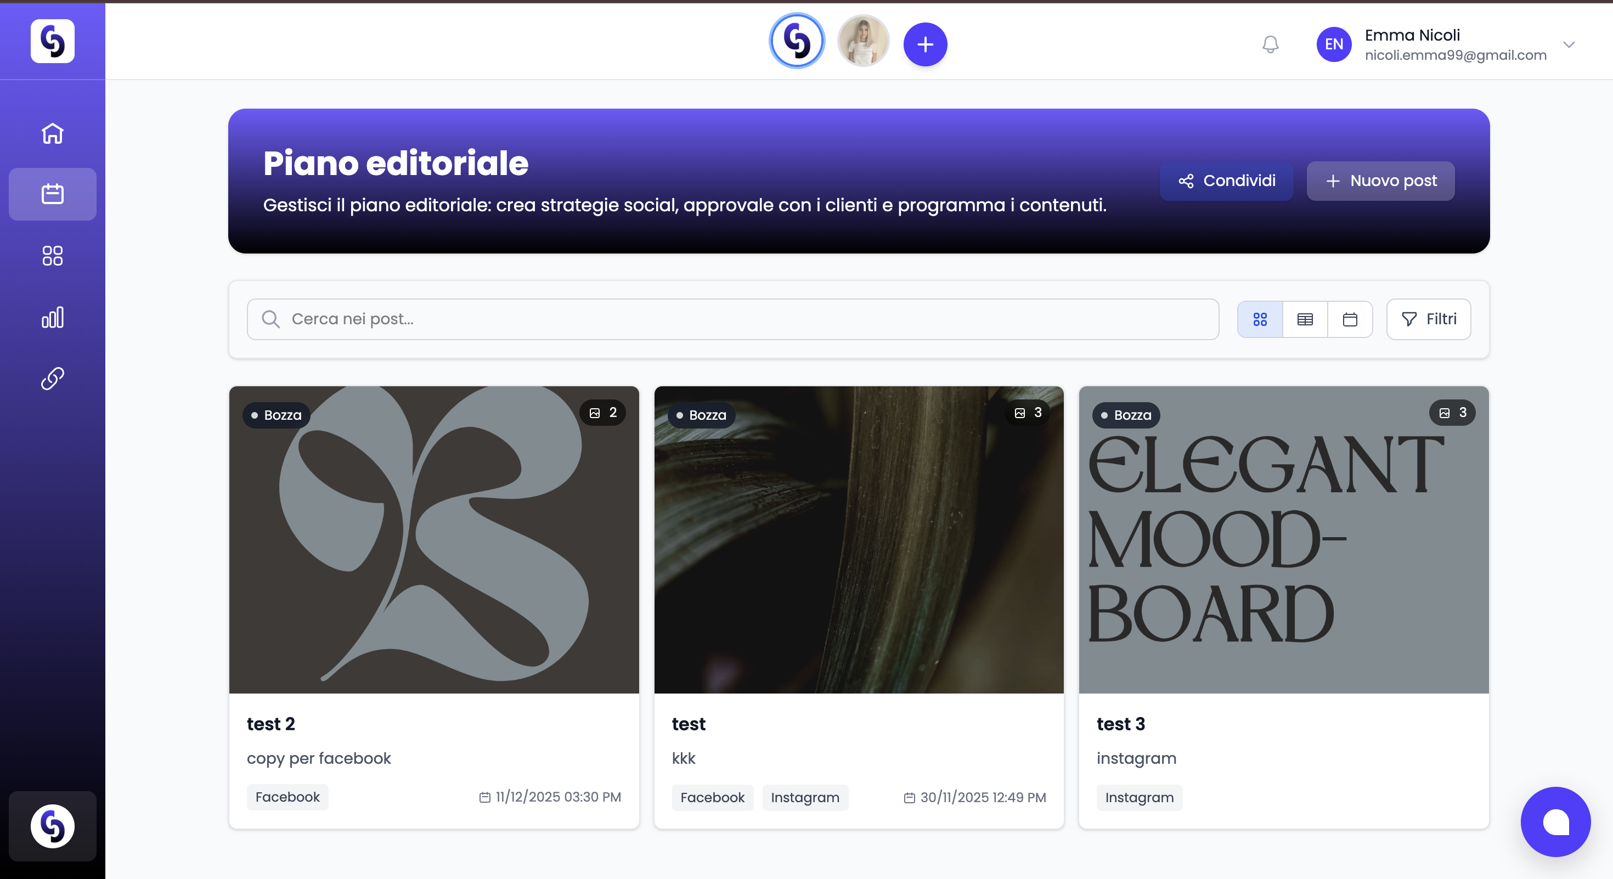Screen dimensions: 1613x879
Task: Open the Home icon in sidebar
Action: point(53,133)
